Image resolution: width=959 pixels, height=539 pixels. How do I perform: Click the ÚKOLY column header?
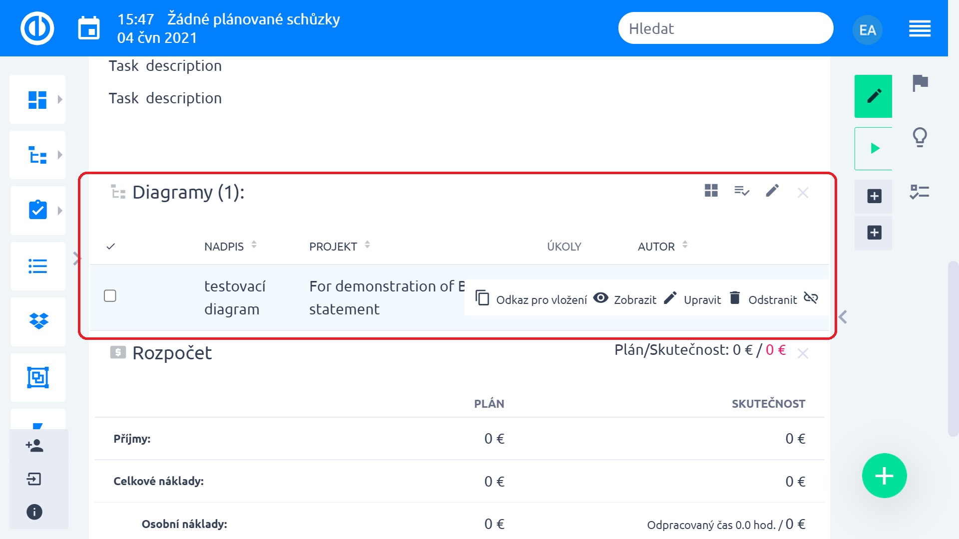point(564,247)
